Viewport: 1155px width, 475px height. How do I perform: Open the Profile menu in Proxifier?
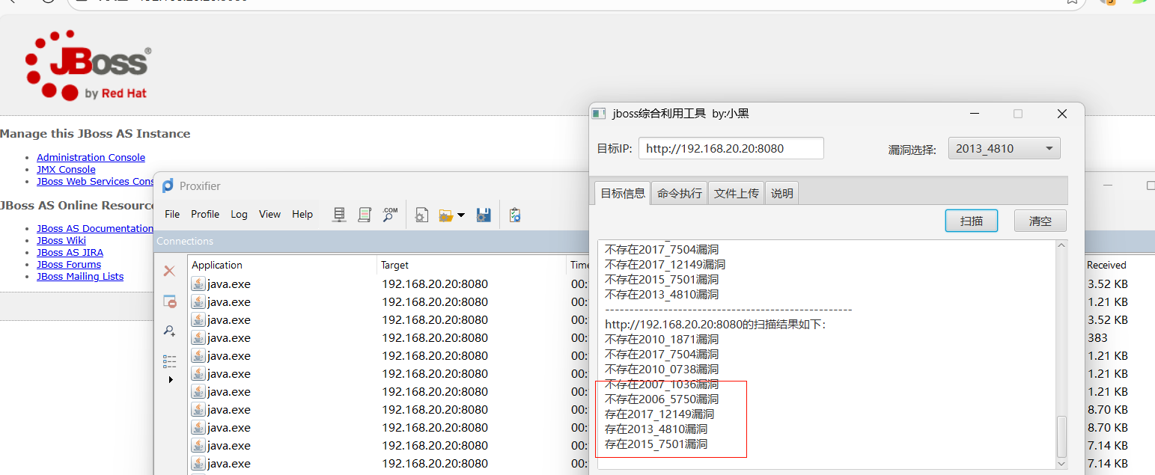(x=204, y=214)
